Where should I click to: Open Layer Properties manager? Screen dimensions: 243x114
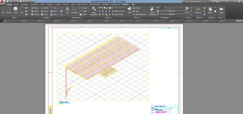pos(94,11)
